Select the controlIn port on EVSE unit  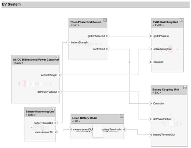coord(151,62)
